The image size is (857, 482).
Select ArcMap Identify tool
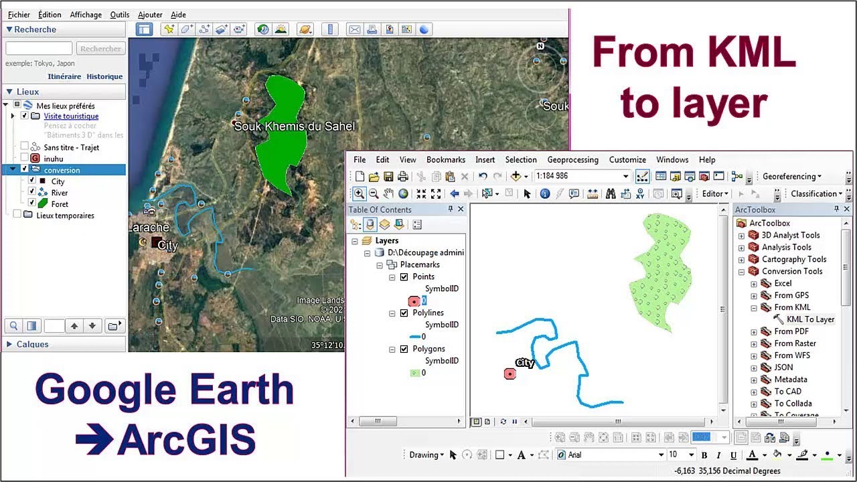[x=545, y=194]
